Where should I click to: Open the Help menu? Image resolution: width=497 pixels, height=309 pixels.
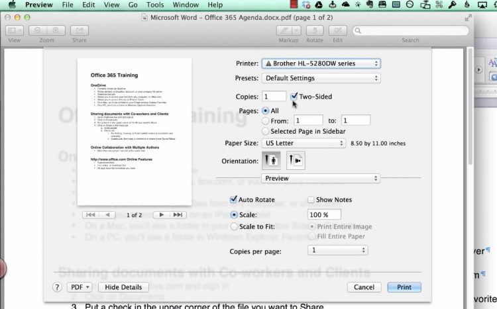coord(215,5)
